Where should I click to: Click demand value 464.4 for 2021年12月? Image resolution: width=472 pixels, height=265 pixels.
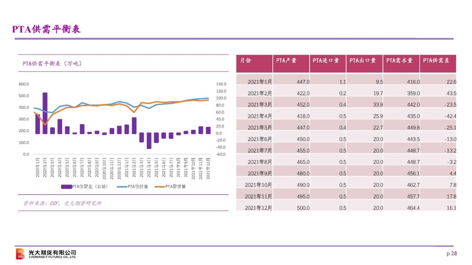tap(413, 208)
